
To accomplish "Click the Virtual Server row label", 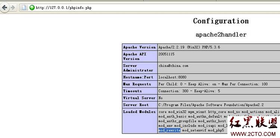I will pyautogui.click(x=139, y=98).
